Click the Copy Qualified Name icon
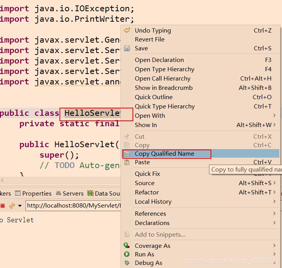The image size is (282, 268). pyautogui.click(x=127, y=154)
